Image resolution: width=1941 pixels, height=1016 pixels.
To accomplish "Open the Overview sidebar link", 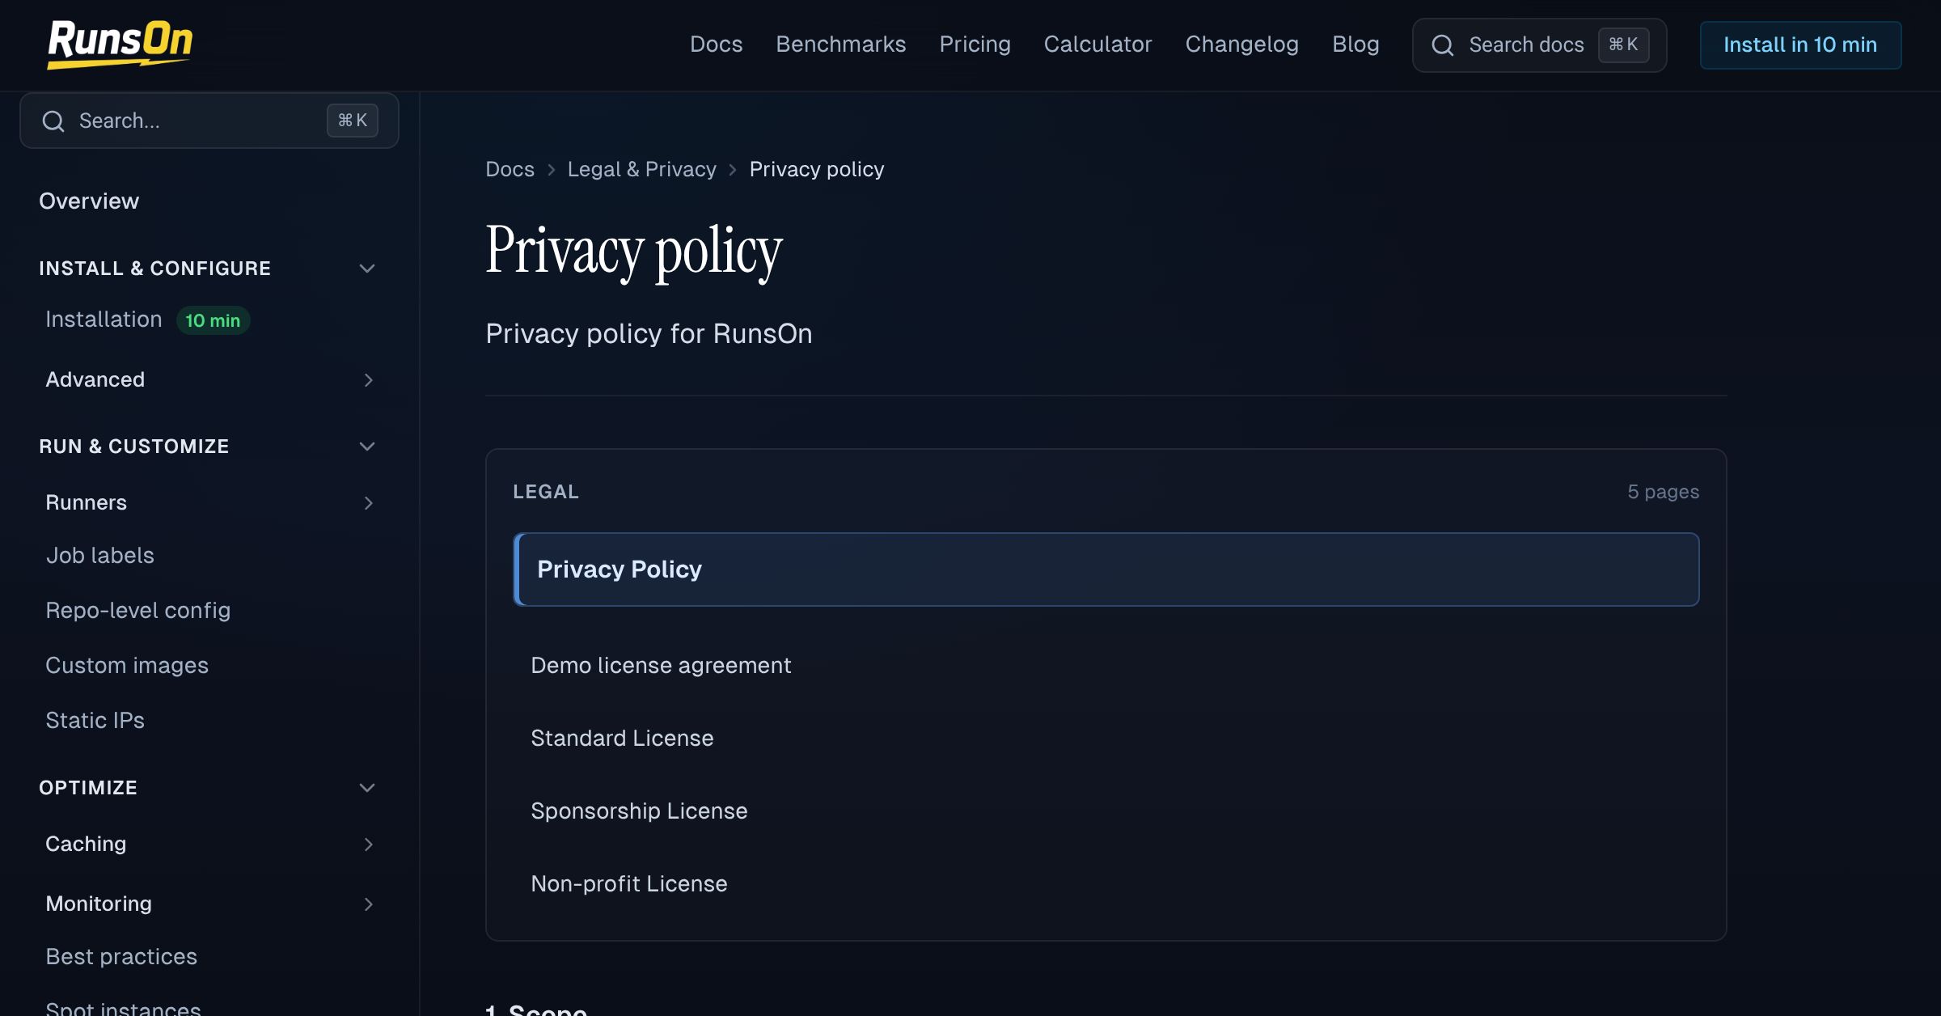I will [x=89, y=201].
